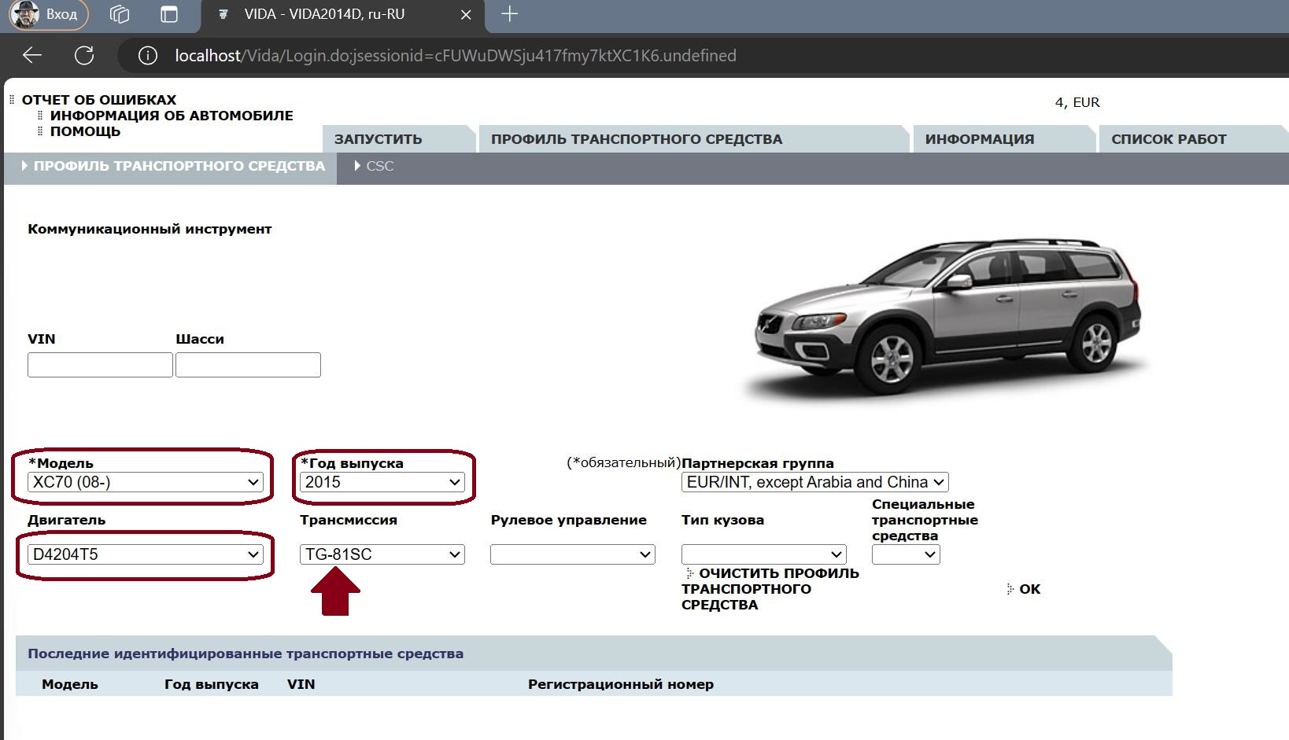
Task: Open the Тип кузова dropdown
Action: 764,554
